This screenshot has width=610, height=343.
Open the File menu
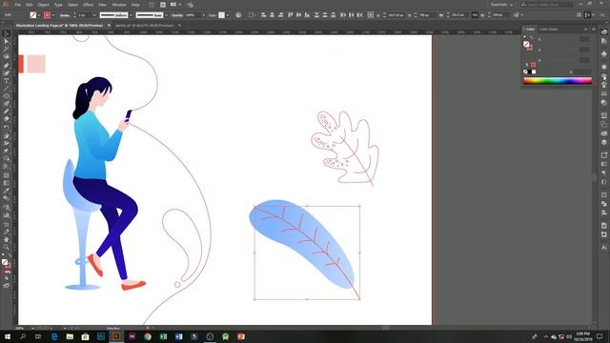point(18,5)
